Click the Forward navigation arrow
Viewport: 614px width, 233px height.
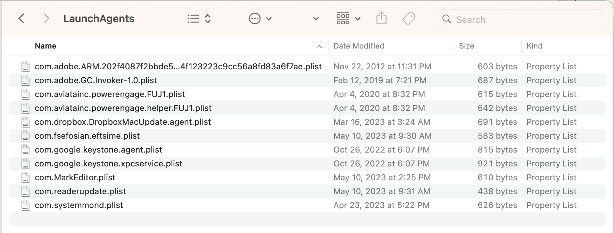[46, 18]
